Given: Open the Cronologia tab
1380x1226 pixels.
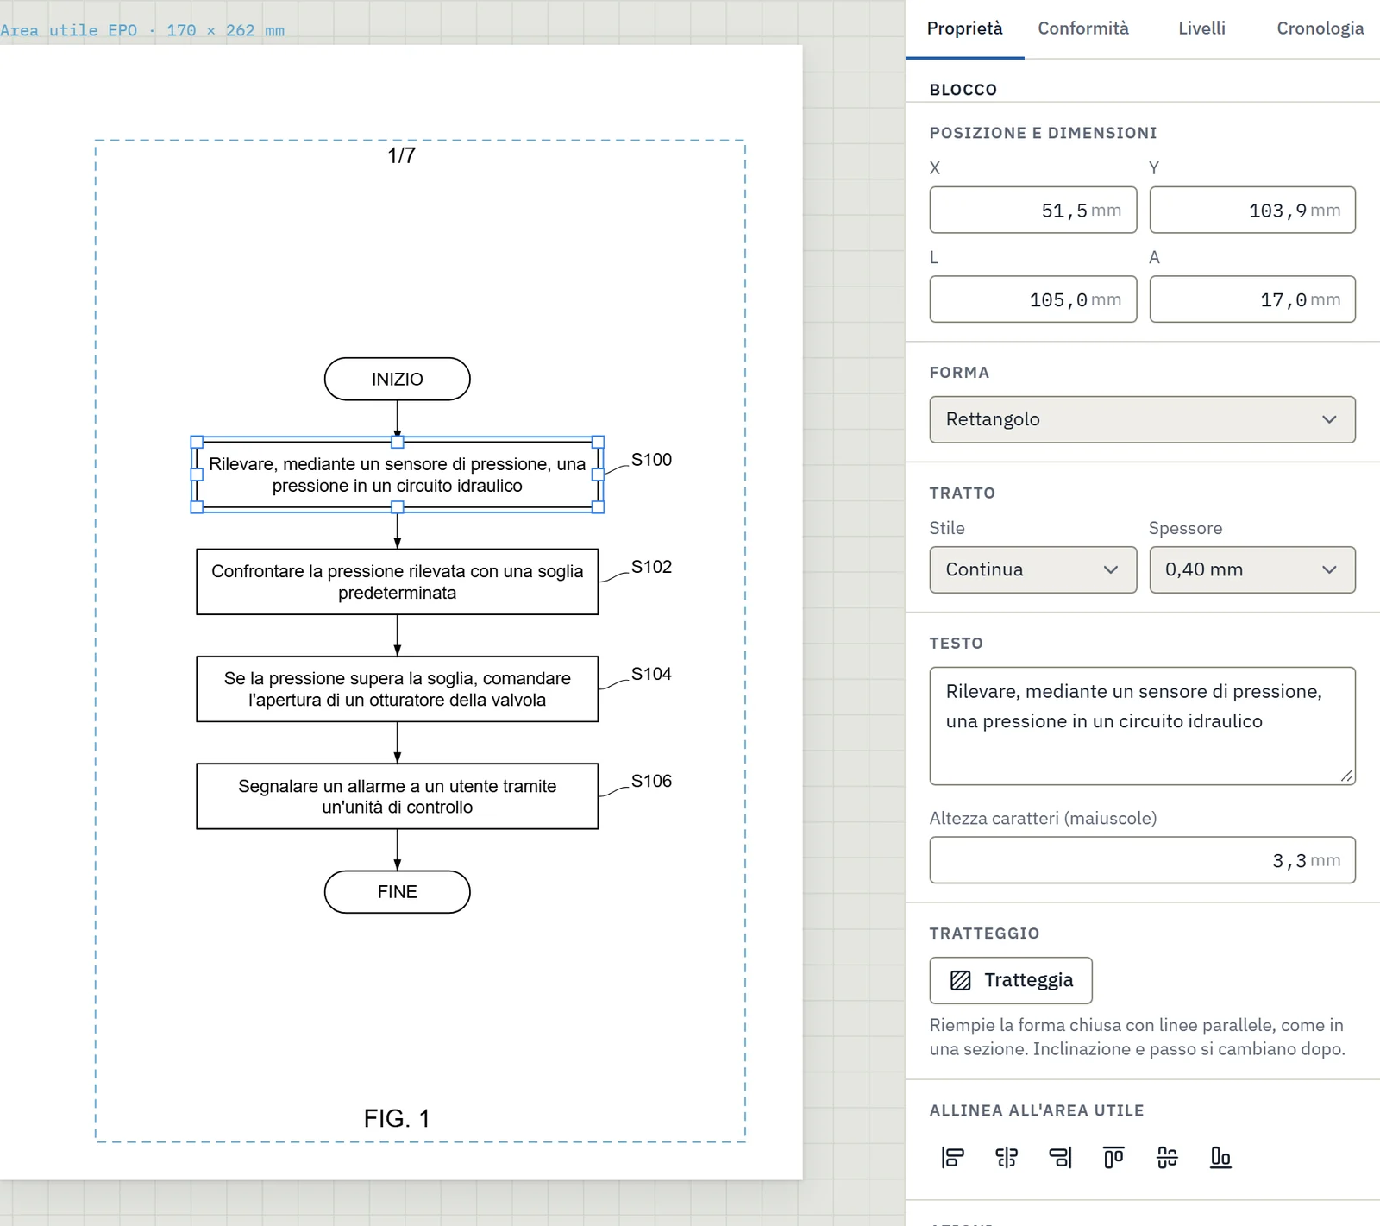Looking at the screenshot, I should click(x=1320, y=28).
